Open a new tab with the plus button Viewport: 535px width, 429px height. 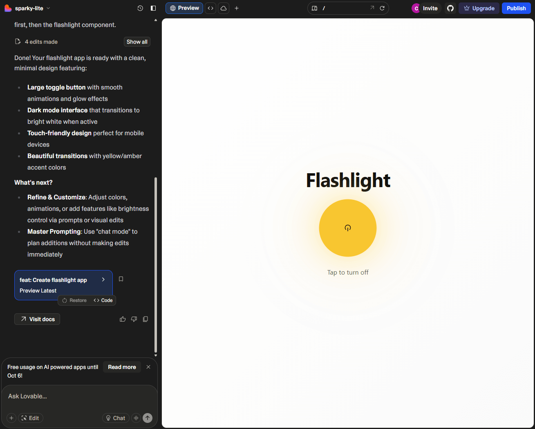[237, 8]
